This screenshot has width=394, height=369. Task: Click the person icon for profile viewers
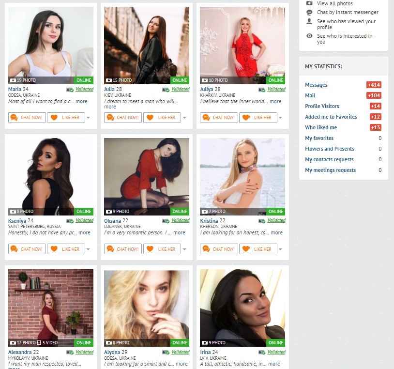pyautogui.click(x=309, y=21)
